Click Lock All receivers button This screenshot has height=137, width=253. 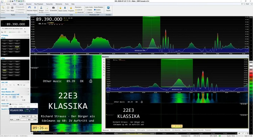point(79,10)
